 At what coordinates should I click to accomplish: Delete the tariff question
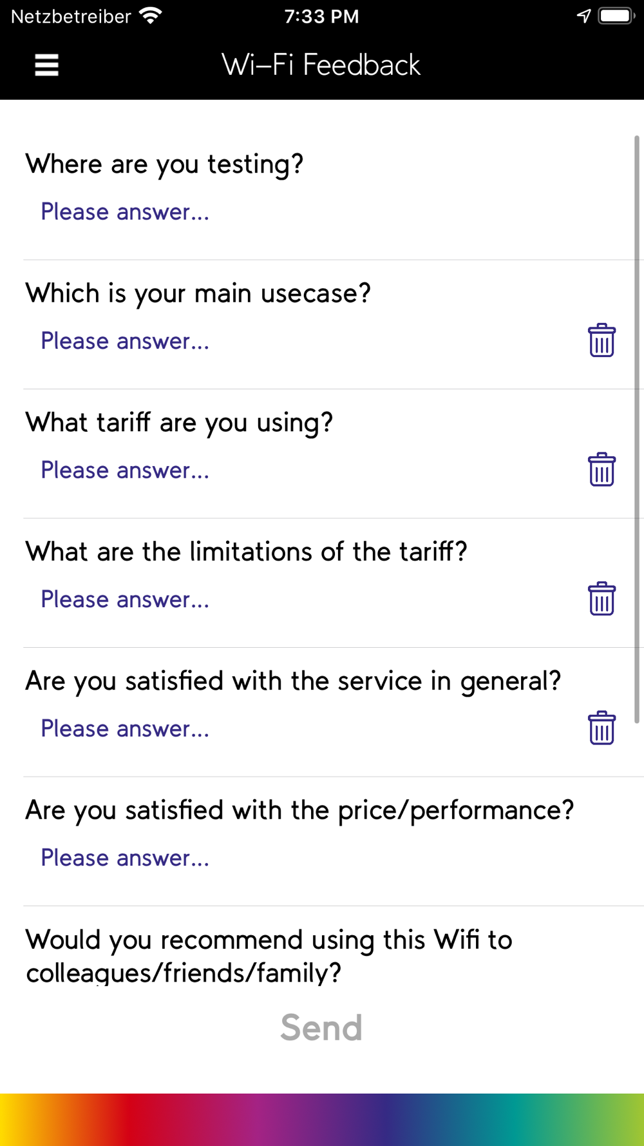[601, 470]
